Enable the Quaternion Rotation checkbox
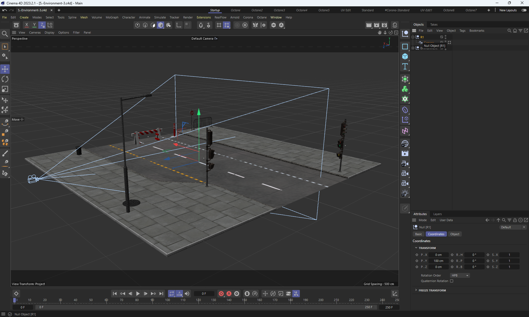The image size is (529, 317). pyautogui.click(x=452, y=281)
